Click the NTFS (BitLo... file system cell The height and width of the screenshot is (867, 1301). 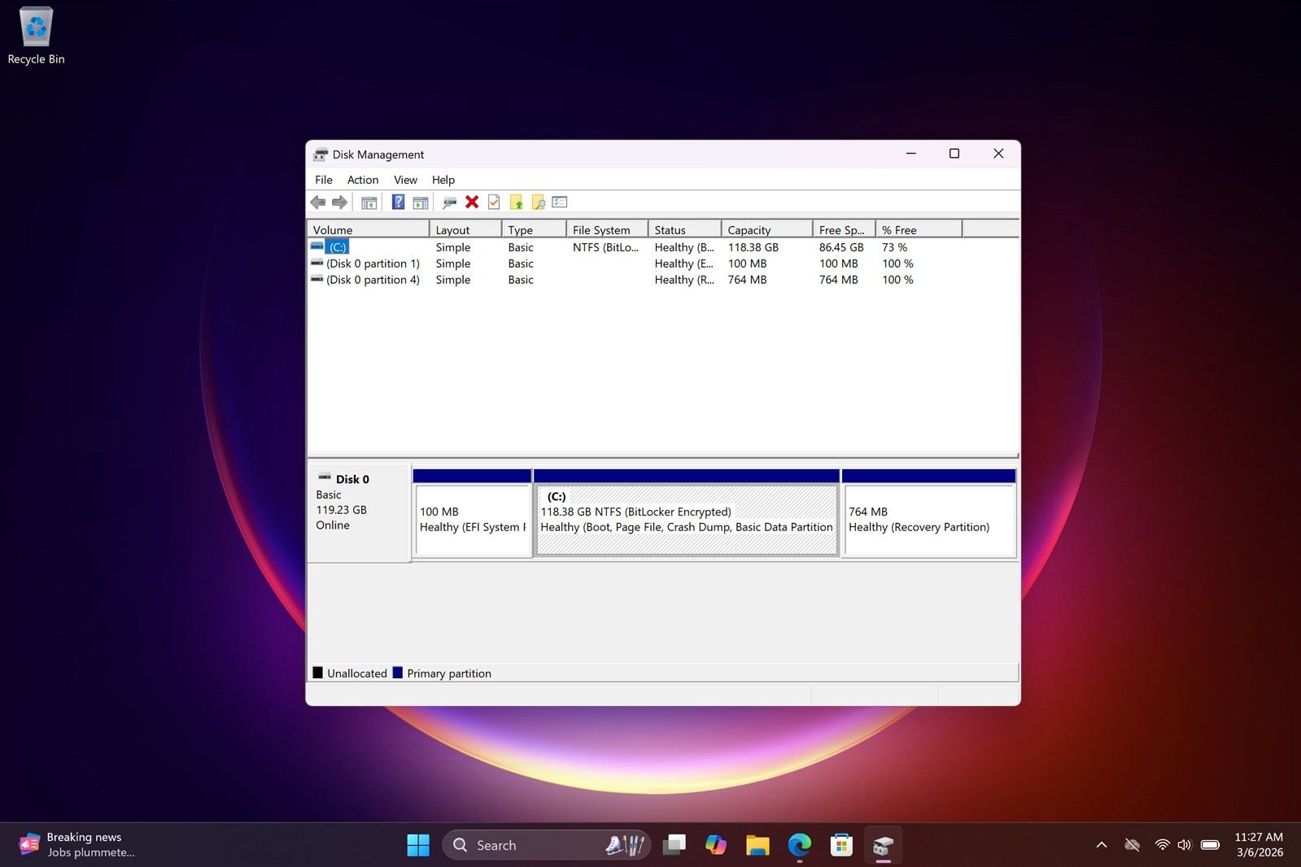point(605,247)
